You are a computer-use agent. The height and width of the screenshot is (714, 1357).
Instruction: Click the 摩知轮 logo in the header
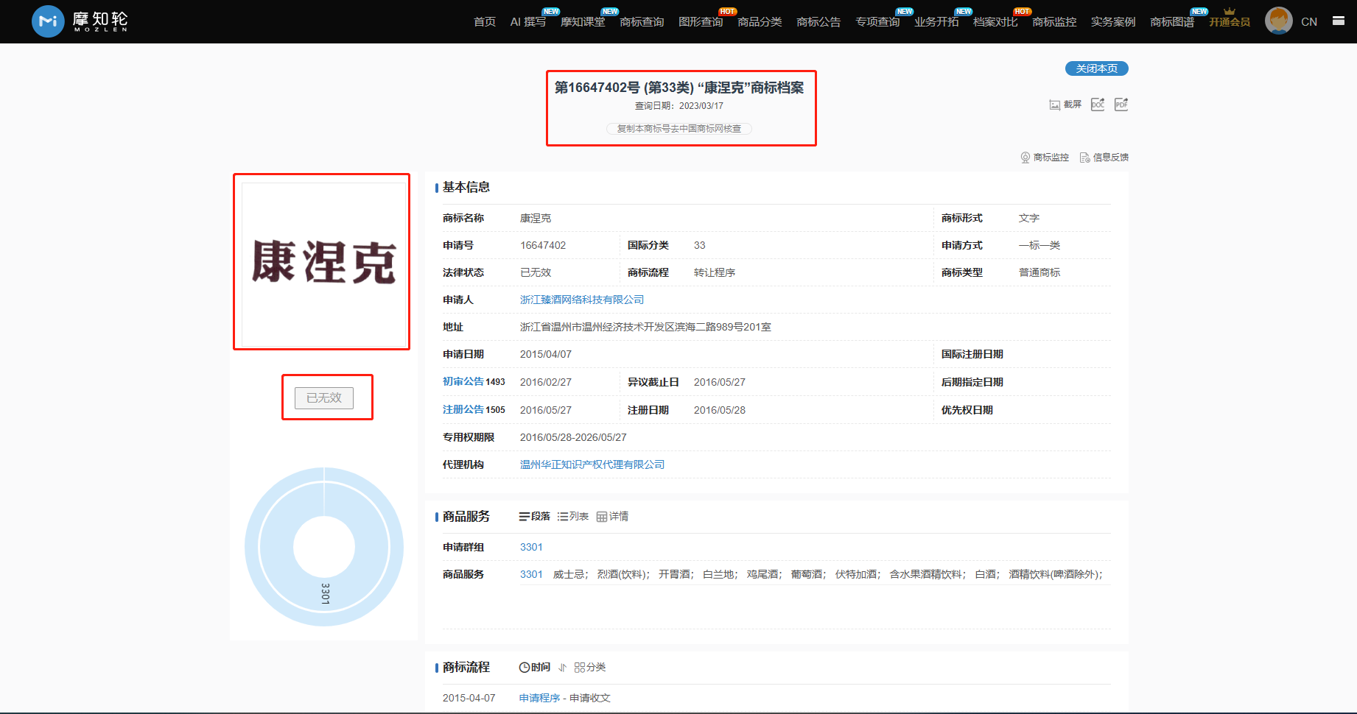80,21
